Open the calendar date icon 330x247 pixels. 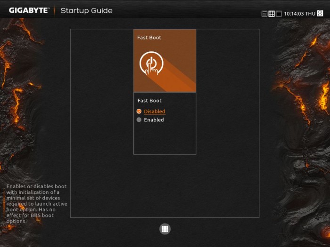[320, 13]
